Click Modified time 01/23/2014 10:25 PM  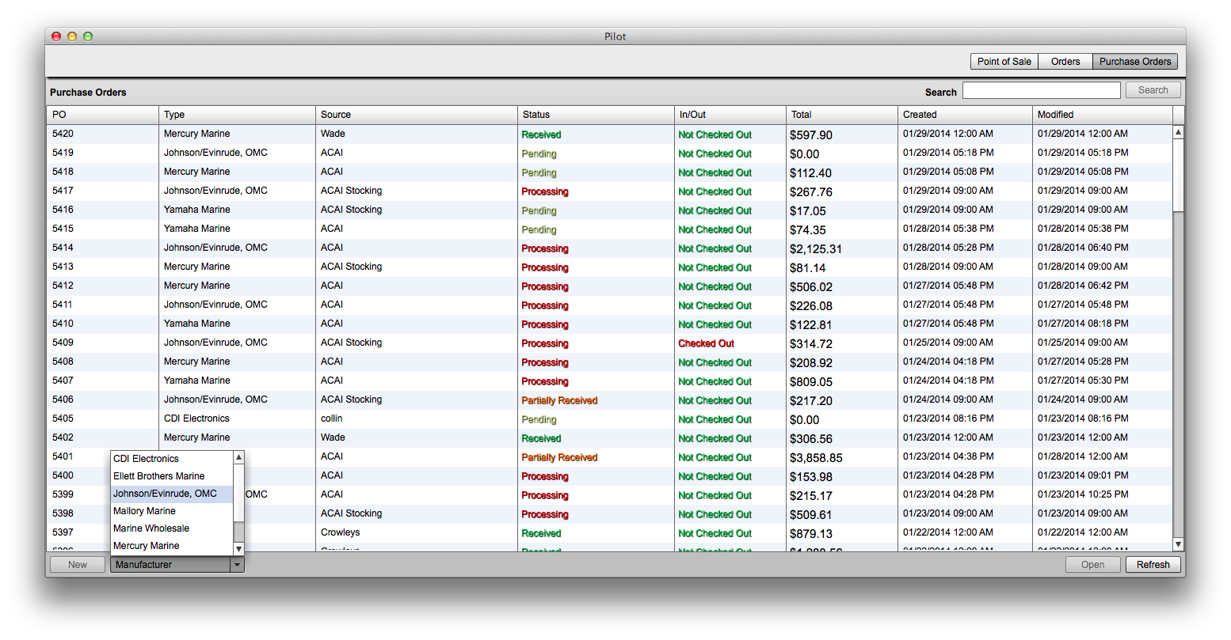[1083, 494]
